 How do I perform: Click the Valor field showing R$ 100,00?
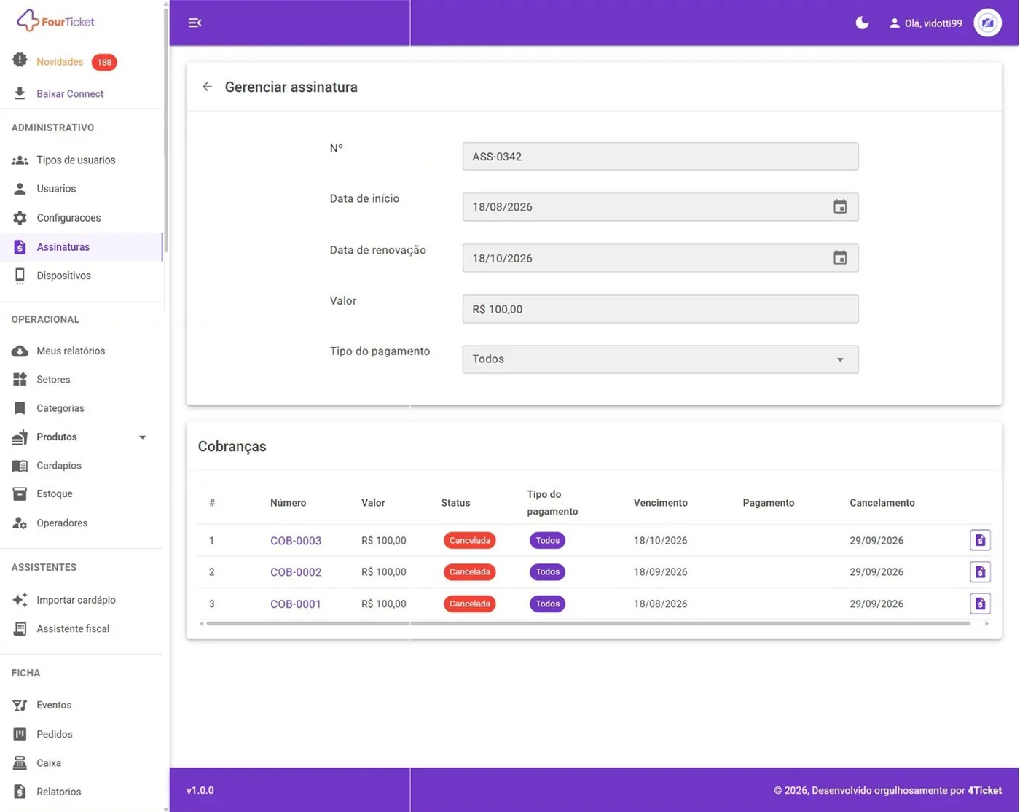[x=660, y=309]
